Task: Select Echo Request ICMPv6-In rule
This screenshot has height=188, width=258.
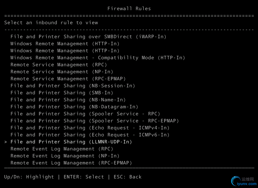Action: (x=90, y=135)
